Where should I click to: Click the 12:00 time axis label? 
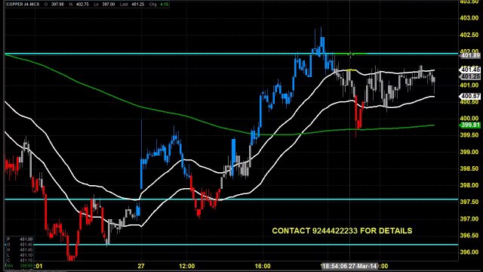pyautogui.click(x=187, y=266)
